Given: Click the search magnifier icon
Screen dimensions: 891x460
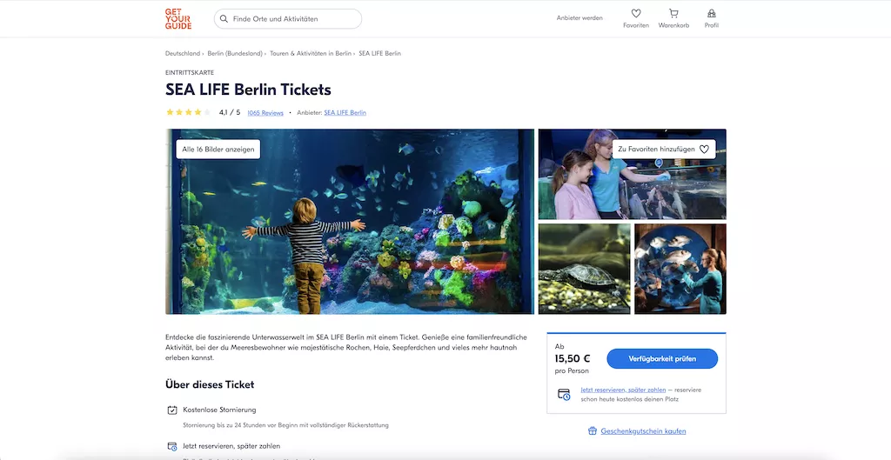Looking at the screenshot, I should (x=224, y=19).
